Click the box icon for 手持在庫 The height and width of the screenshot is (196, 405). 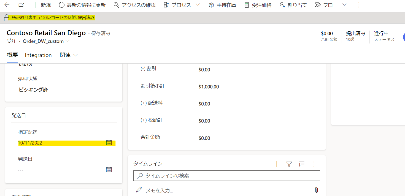tap(211, 5)
